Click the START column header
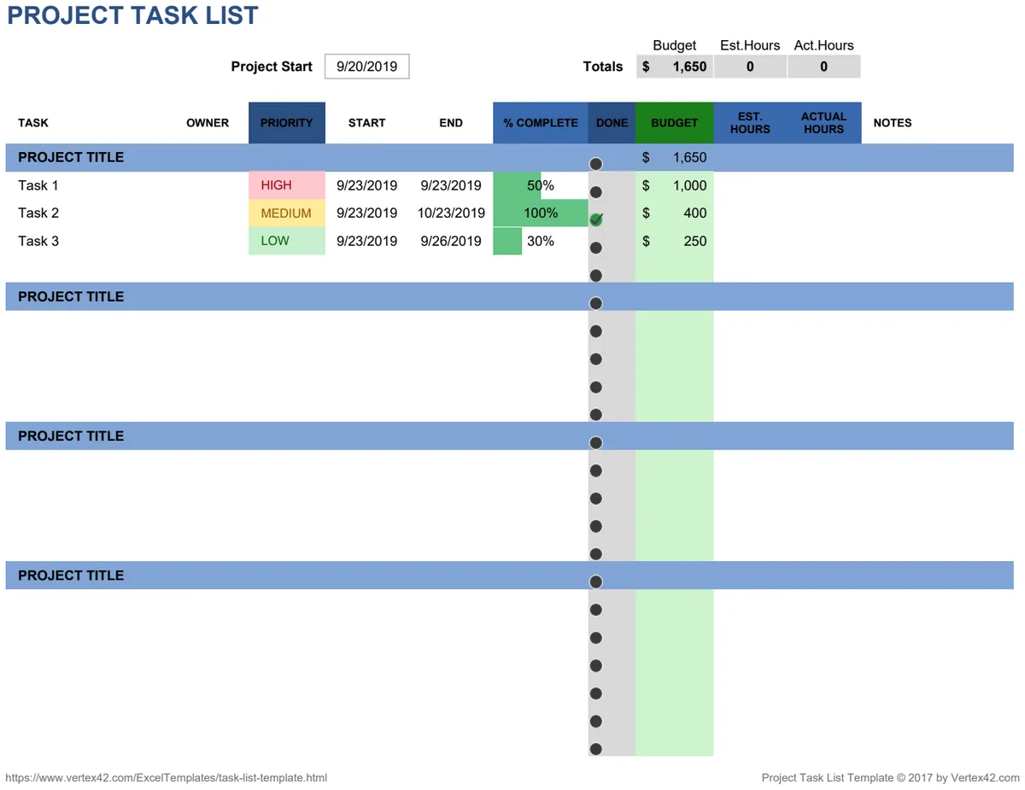 [367, 123]
